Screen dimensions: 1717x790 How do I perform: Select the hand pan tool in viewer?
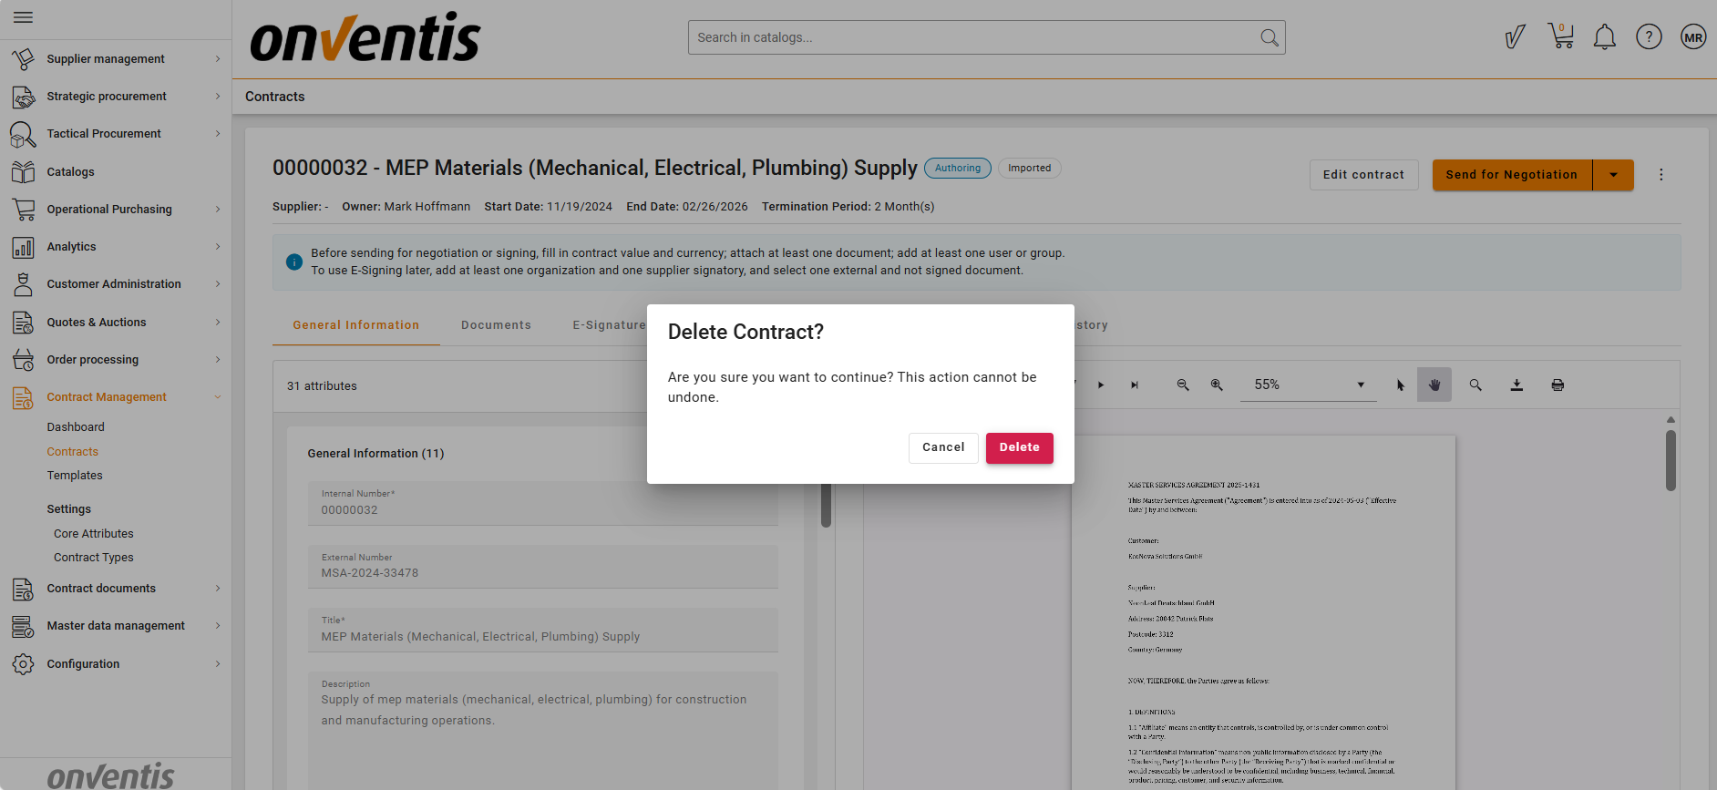pyautogui.click(x=1434, y=385)
